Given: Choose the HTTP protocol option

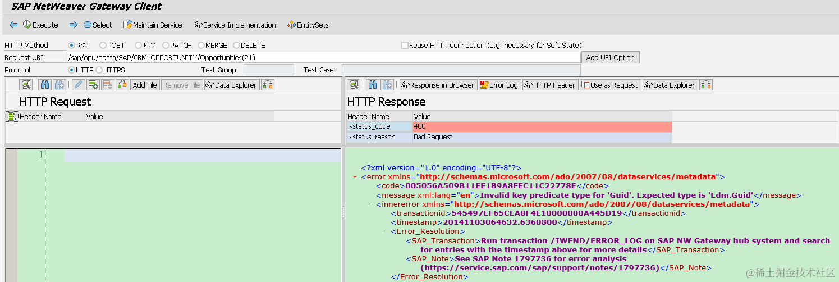Looking at the screenshot, I should click(71, 70).
